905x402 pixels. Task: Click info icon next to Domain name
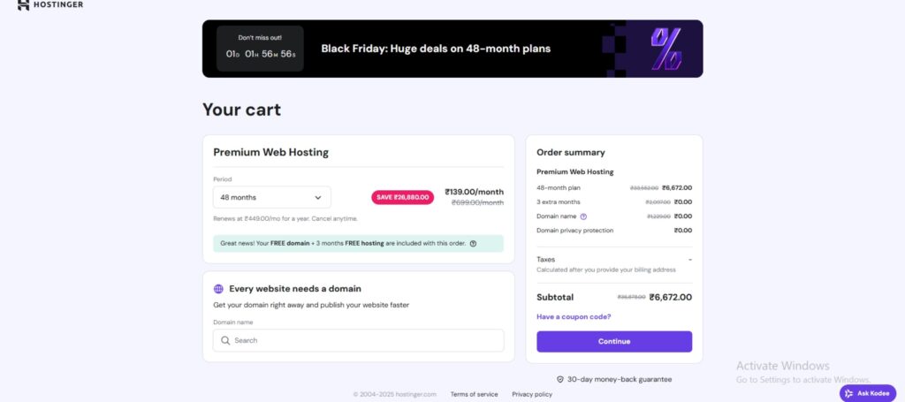coord(583,216)
